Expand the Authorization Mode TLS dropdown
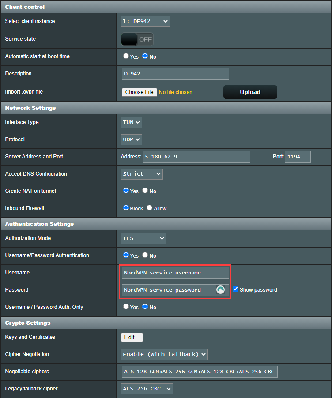332x398 pixels. [143, 238]
